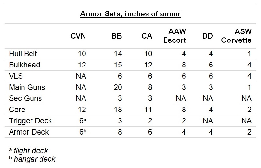Image resolution: width=261 pixels, height=168 pixels.
Task: Select the Bulkhead row label
Action: pos(24,65)
